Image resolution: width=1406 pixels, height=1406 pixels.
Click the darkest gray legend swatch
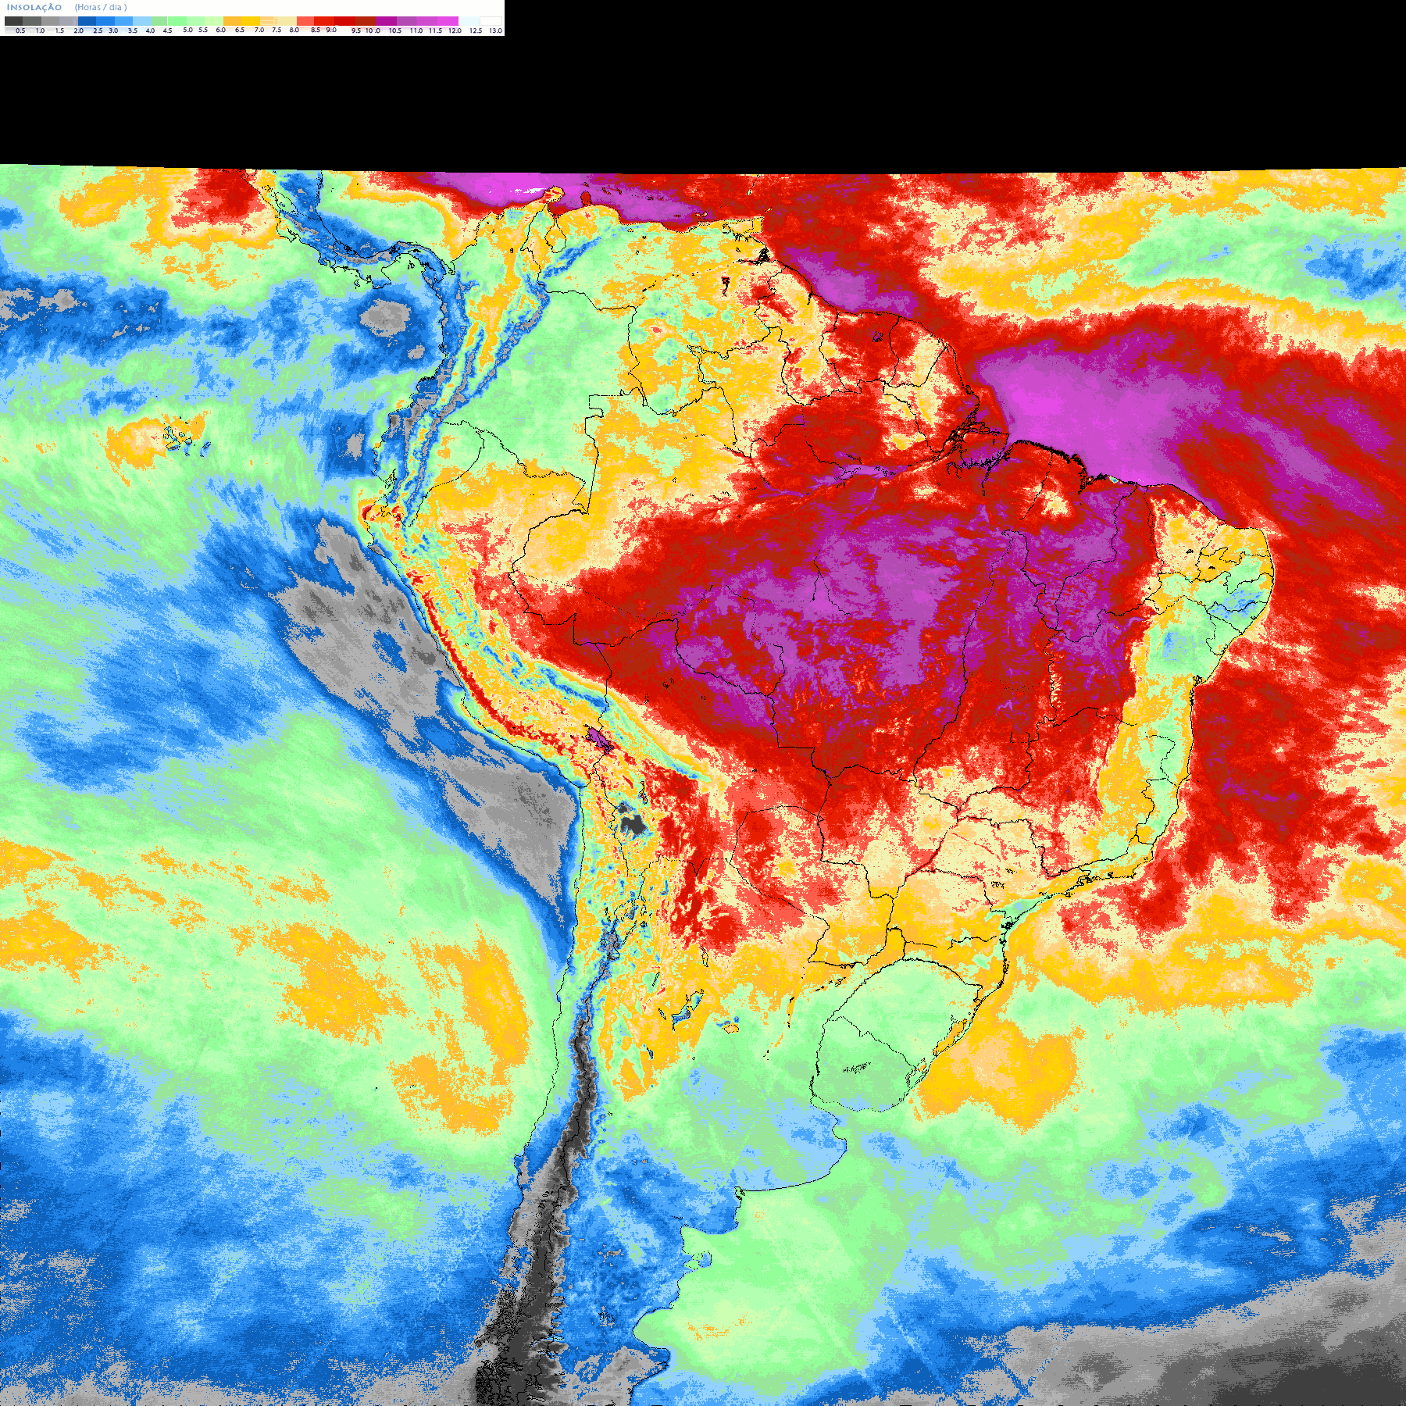[13, 21]
